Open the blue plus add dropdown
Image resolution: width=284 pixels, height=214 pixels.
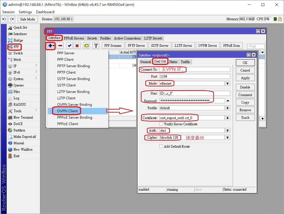click(x=51, y=46)
